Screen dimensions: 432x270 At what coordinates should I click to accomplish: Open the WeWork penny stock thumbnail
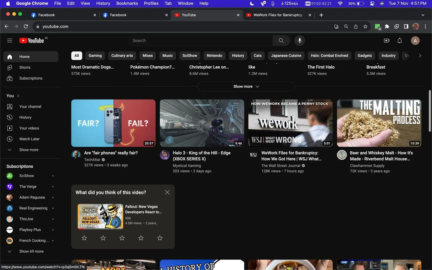pos(291,123)
